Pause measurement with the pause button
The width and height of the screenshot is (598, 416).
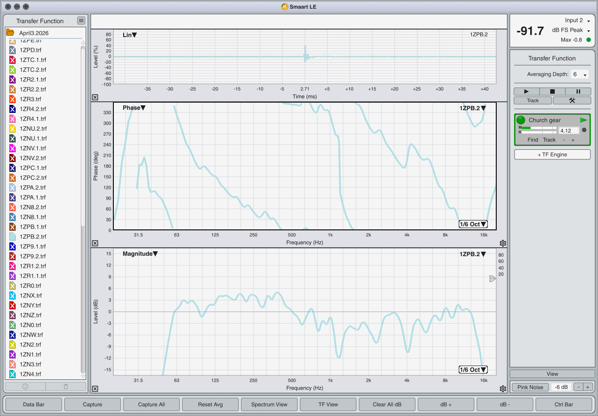pos(578,92)
